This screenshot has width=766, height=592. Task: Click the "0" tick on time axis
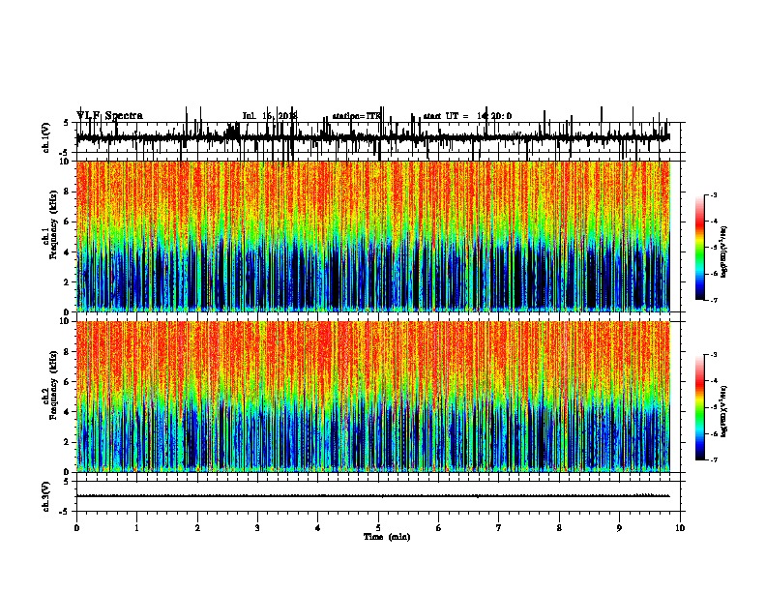click(x=76, y=528)
